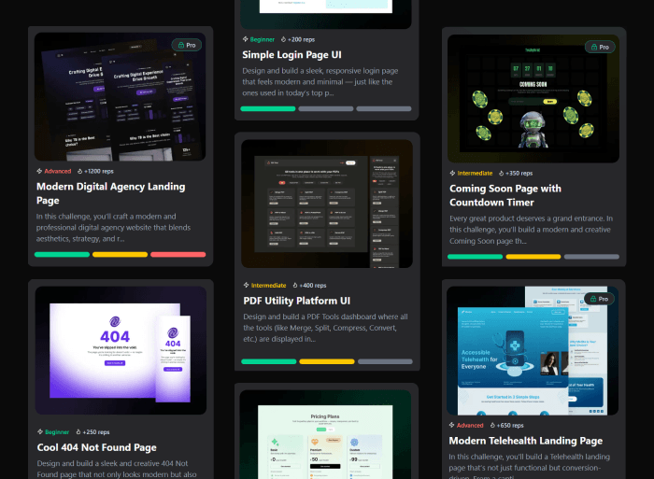654x479 pixels.
Task: Click the Pro lock badge on Telehealth card
Action: click(x=598, y=299)
